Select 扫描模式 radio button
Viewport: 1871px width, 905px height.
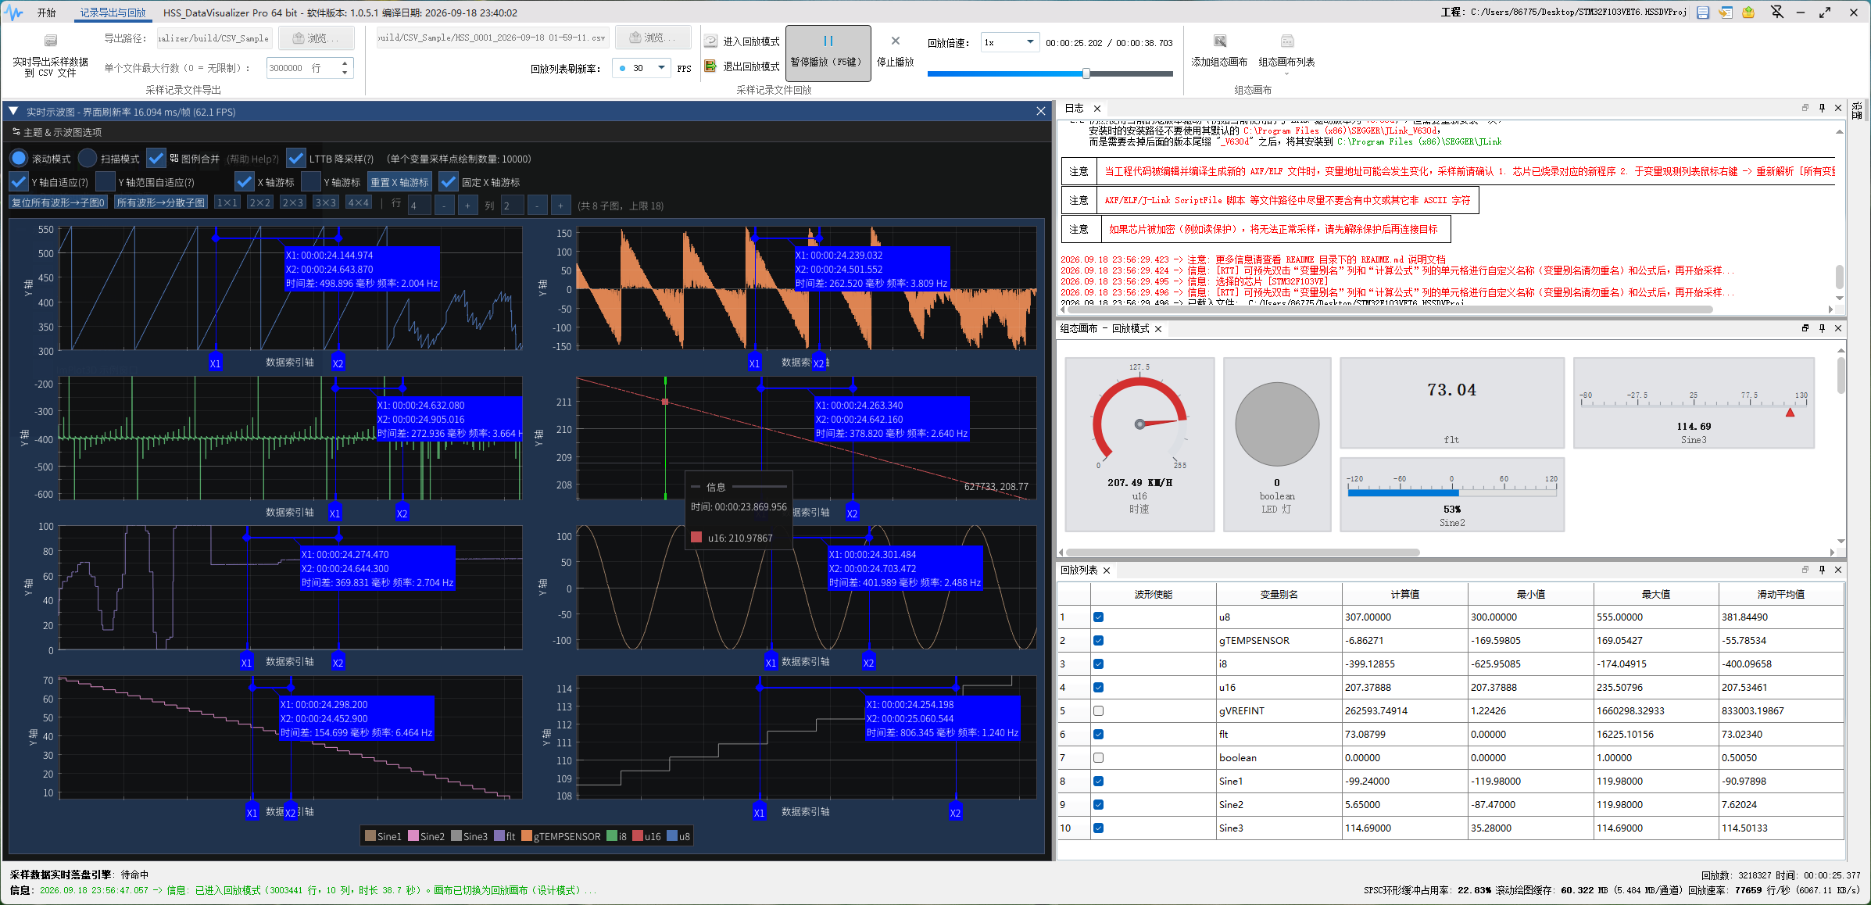[x=88, y=159]
